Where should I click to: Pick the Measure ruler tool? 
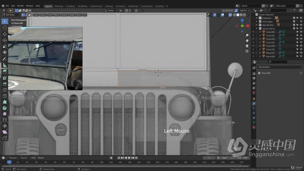point(5,65)
